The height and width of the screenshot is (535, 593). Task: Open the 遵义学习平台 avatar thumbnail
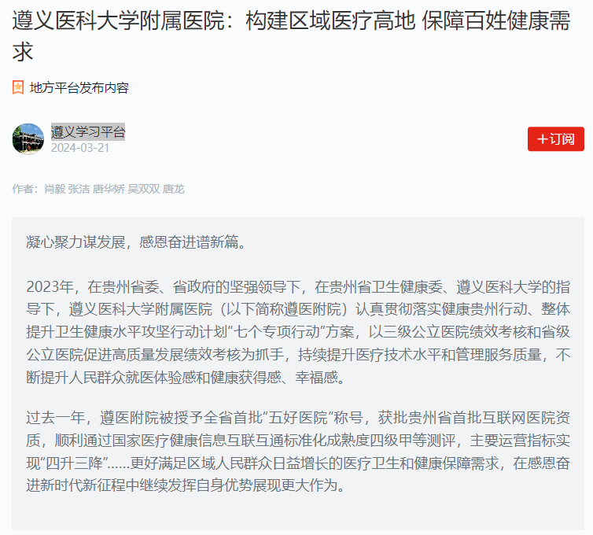click(x=28, y=138)
